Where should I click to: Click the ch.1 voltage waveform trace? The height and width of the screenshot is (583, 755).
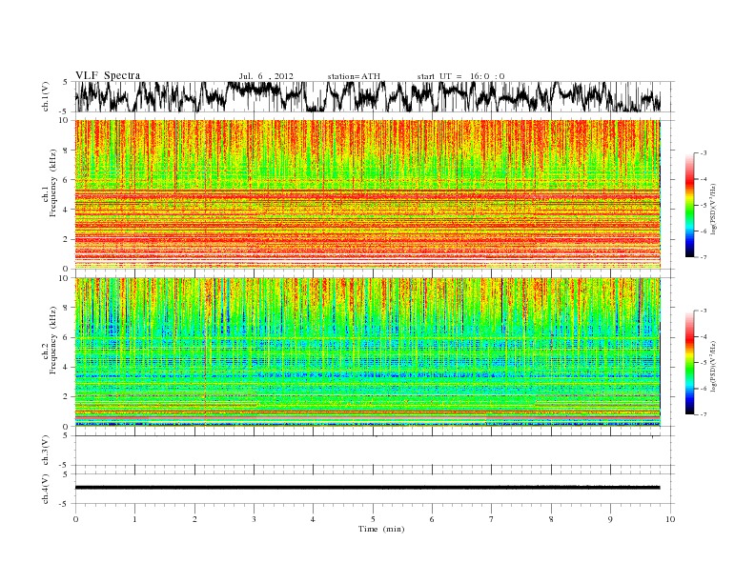coord(368,96)
